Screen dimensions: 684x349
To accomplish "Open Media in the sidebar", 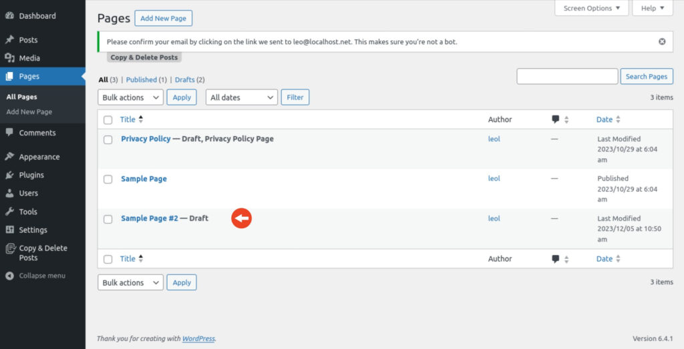I will point(29,58).
